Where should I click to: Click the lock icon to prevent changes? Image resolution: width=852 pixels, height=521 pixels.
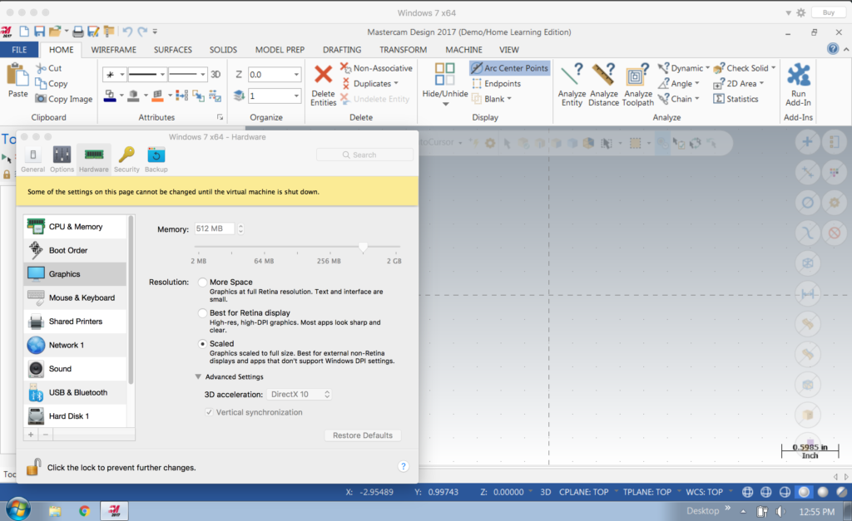pyautogui.click(x=32, y=467)
